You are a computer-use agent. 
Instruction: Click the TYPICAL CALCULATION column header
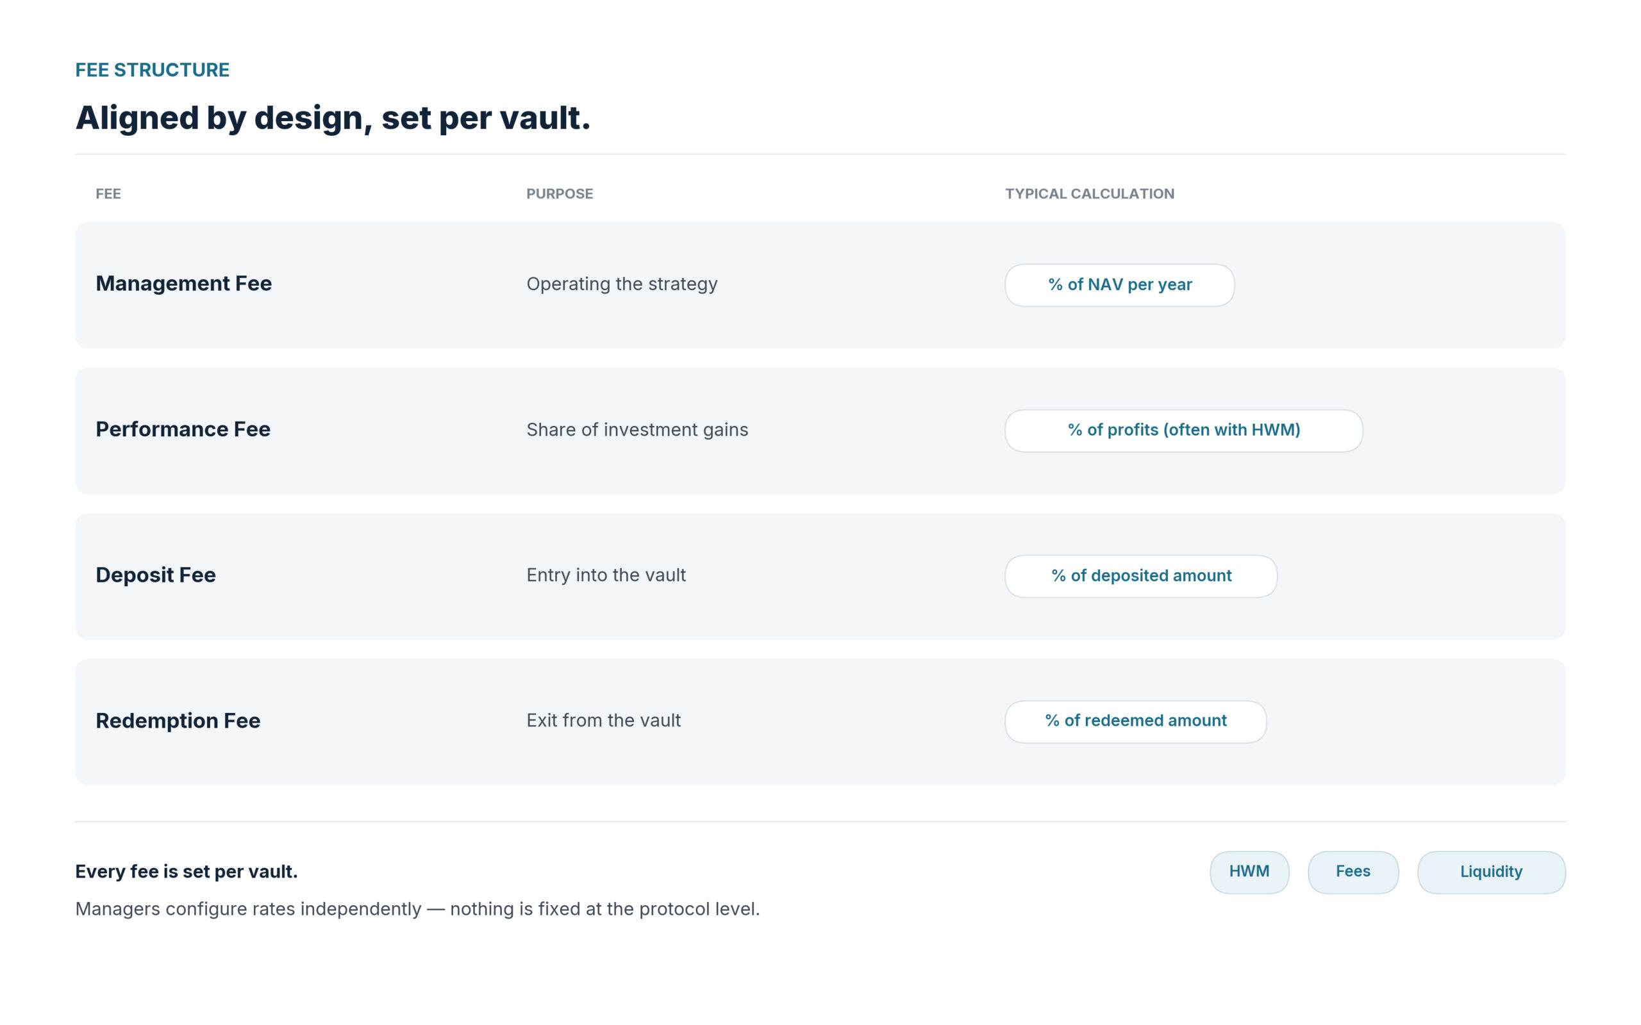click(1090, 194)
